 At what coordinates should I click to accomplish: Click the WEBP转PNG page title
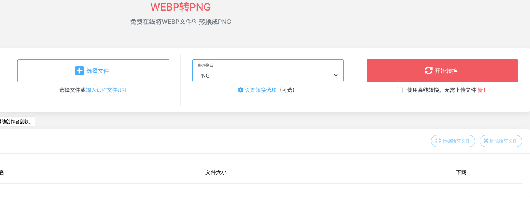coord(180,7)
